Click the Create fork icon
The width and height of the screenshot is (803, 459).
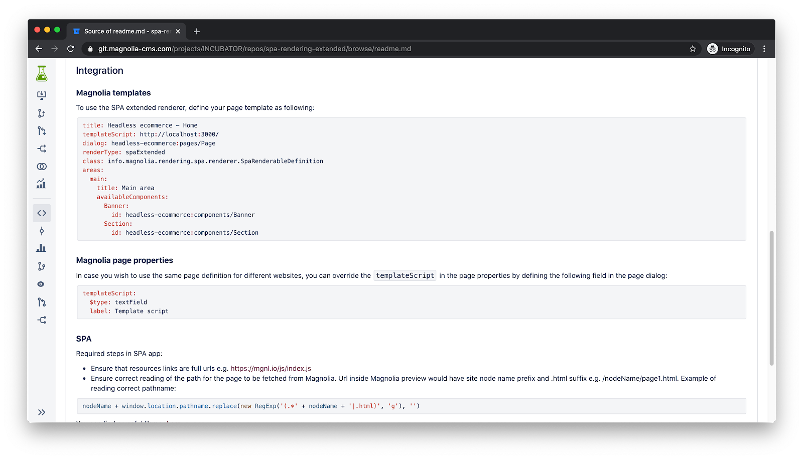pyautogui.click(x=42, y=148)
